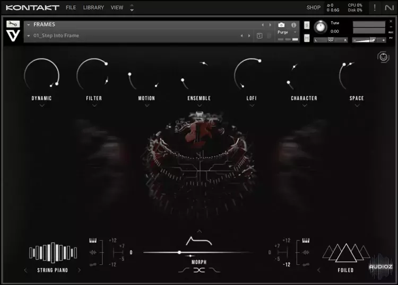Select the right fade-out morph curve
The height and width of the screenshot is (285, 398).
(214, 270)
